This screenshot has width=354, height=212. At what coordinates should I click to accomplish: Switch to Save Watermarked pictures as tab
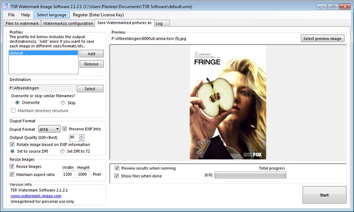(x=124, y=23)
